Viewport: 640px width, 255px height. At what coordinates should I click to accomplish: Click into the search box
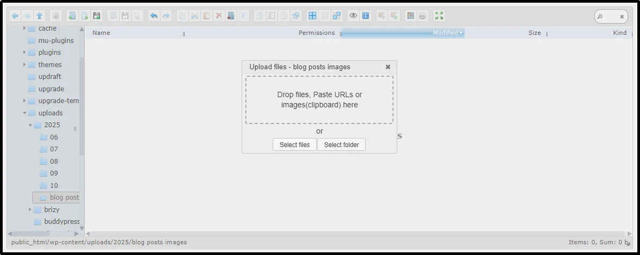pyautogui.click(x=611, y=17)
